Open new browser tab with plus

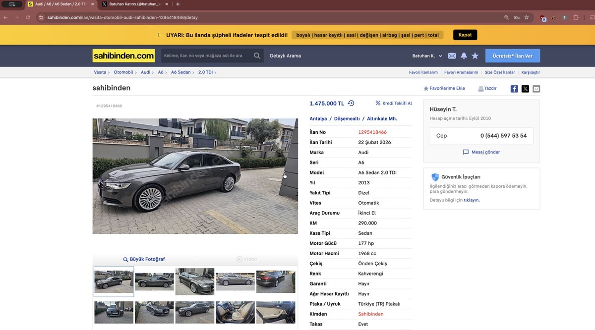[178, 4]
